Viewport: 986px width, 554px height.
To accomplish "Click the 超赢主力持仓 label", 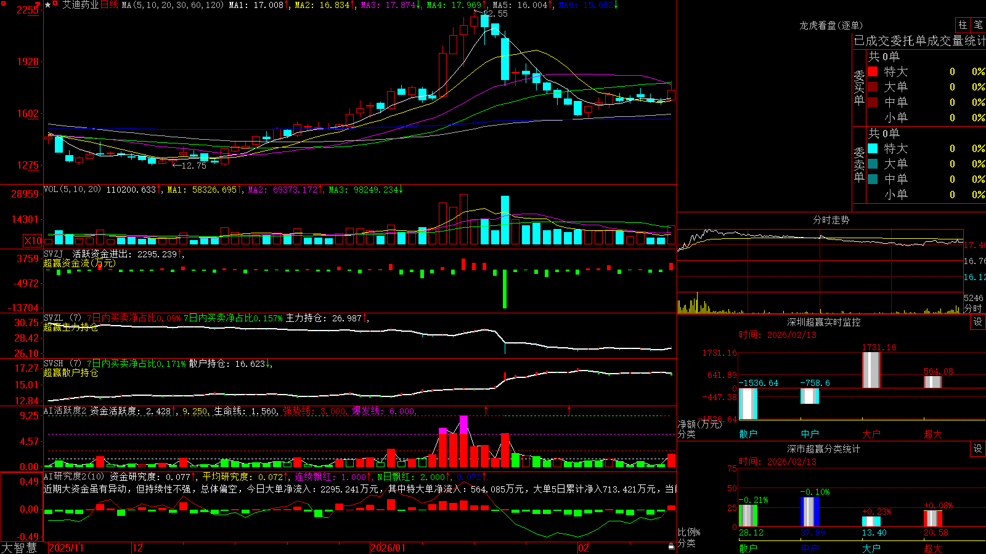I will click(x=71, y=327).
